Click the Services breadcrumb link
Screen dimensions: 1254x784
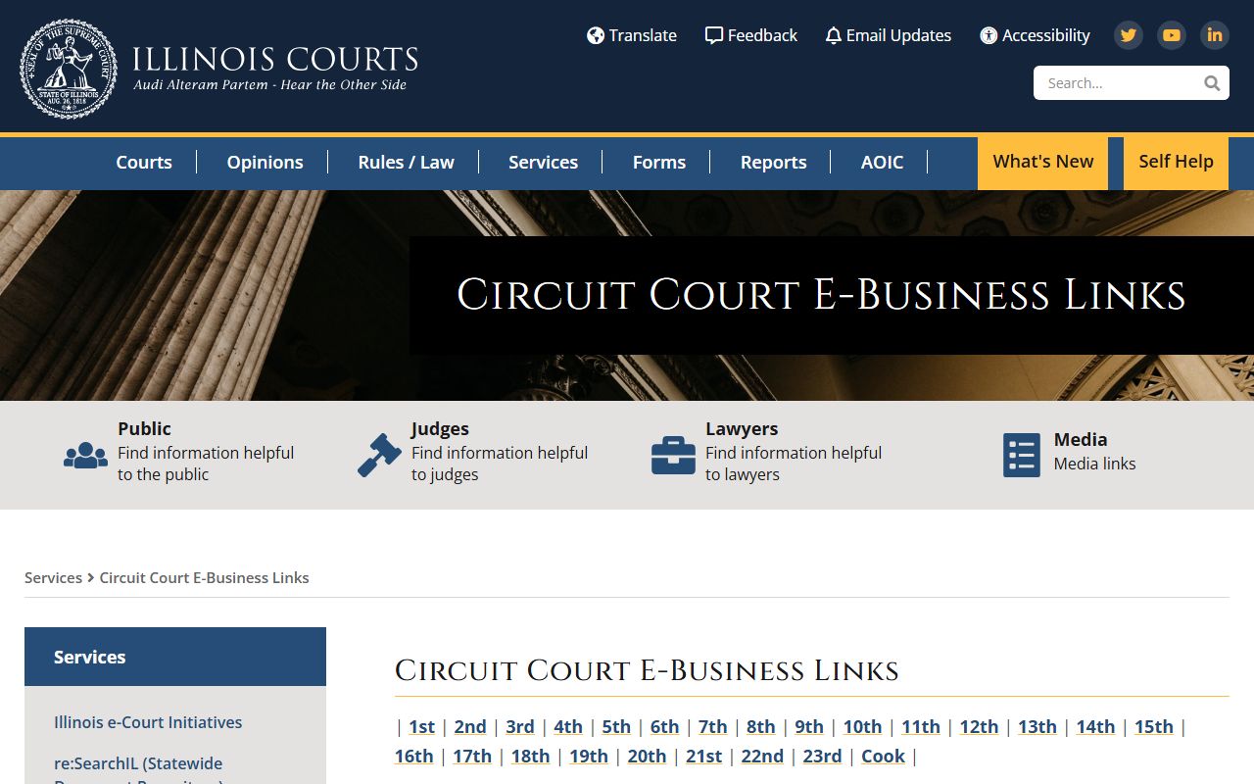53,578
